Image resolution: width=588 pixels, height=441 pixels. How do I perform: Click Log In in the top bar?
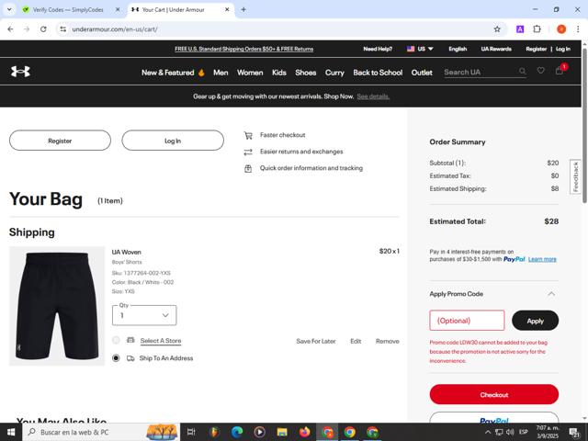pyautogui.click(x=563, y=49)
